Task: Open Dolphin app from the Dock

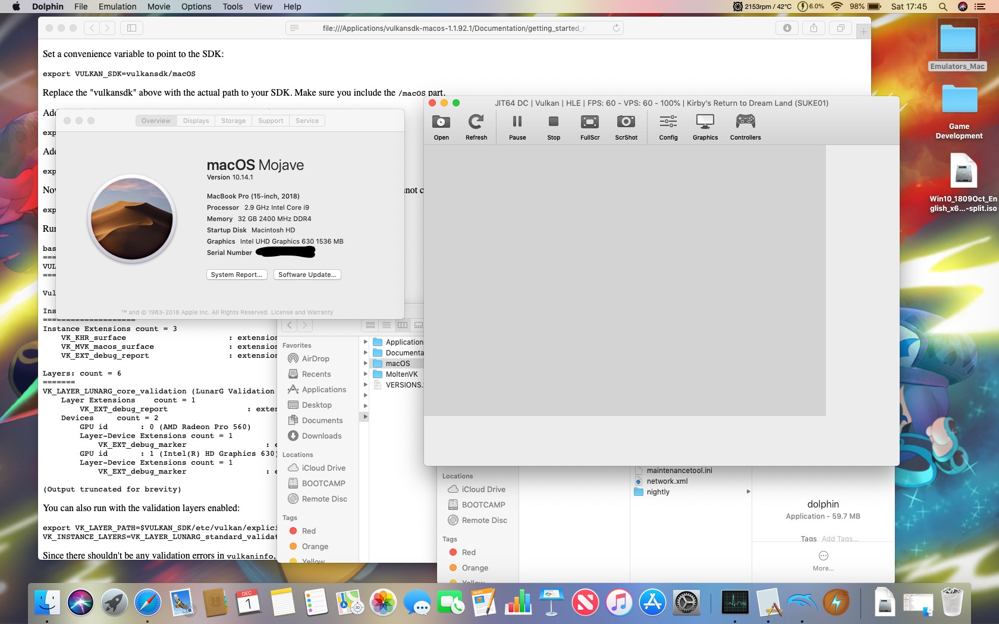Action: [802, 603]
